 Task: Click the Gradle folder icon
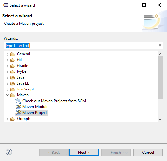pyautogui.click(x=13, y=66)
